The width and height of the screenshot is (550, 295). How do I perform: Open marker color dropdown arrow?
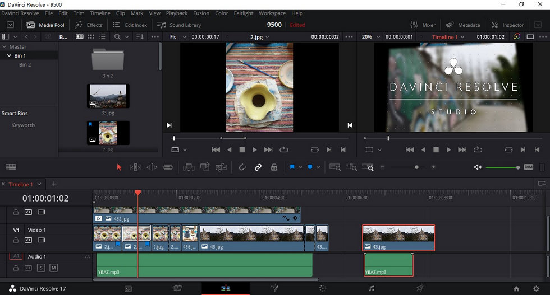(318, 167)
